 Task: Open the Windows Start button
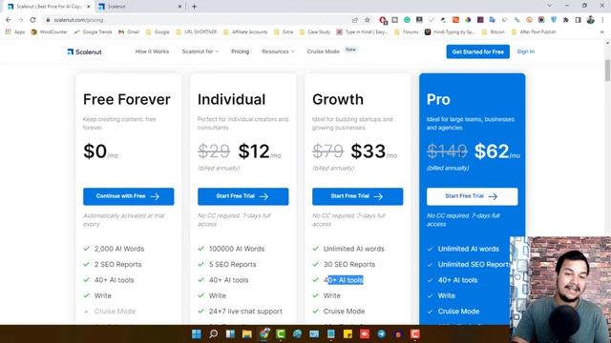coord(197,334)
